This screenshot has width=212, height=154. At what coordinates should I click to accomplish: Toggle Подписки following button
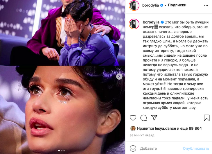177,5
